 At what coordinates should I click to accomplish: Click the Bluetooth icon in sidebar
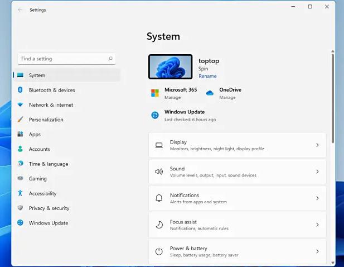click(x=20, y=90)
